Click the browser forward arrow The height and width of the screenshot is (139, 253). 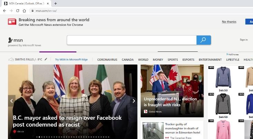click(x=11, y=11)
